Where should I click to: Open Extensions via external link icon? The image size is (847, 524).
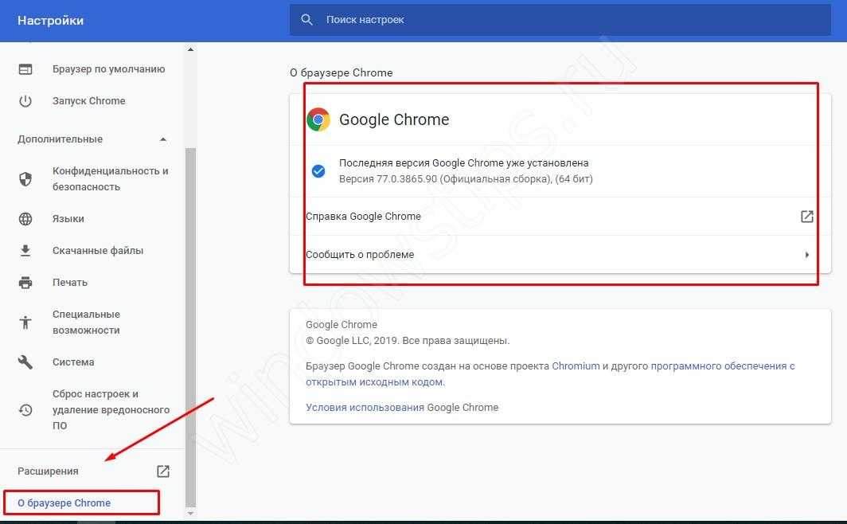pyautogui.click(x=163, y=471)
